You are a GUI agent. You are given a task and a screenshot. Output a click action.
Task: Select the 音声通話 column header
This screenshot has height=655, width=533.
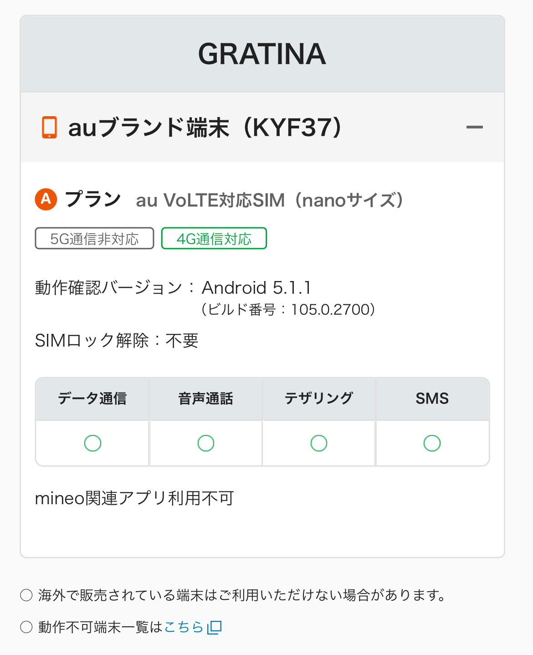[206, 399]
